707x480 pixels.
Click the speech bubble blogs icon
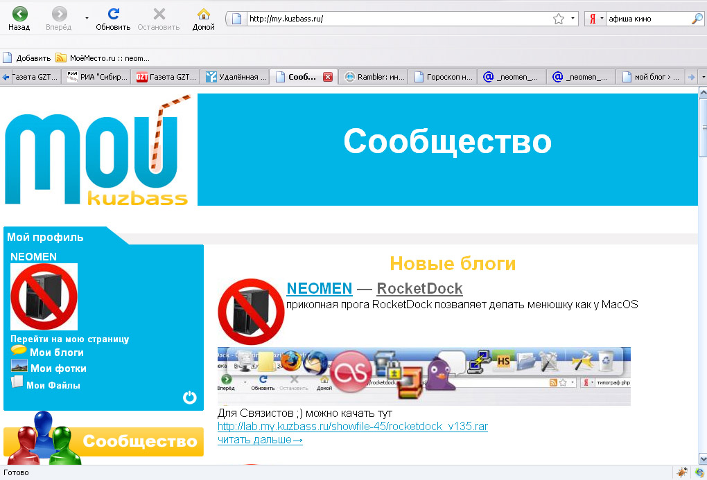tap(19, 350)
